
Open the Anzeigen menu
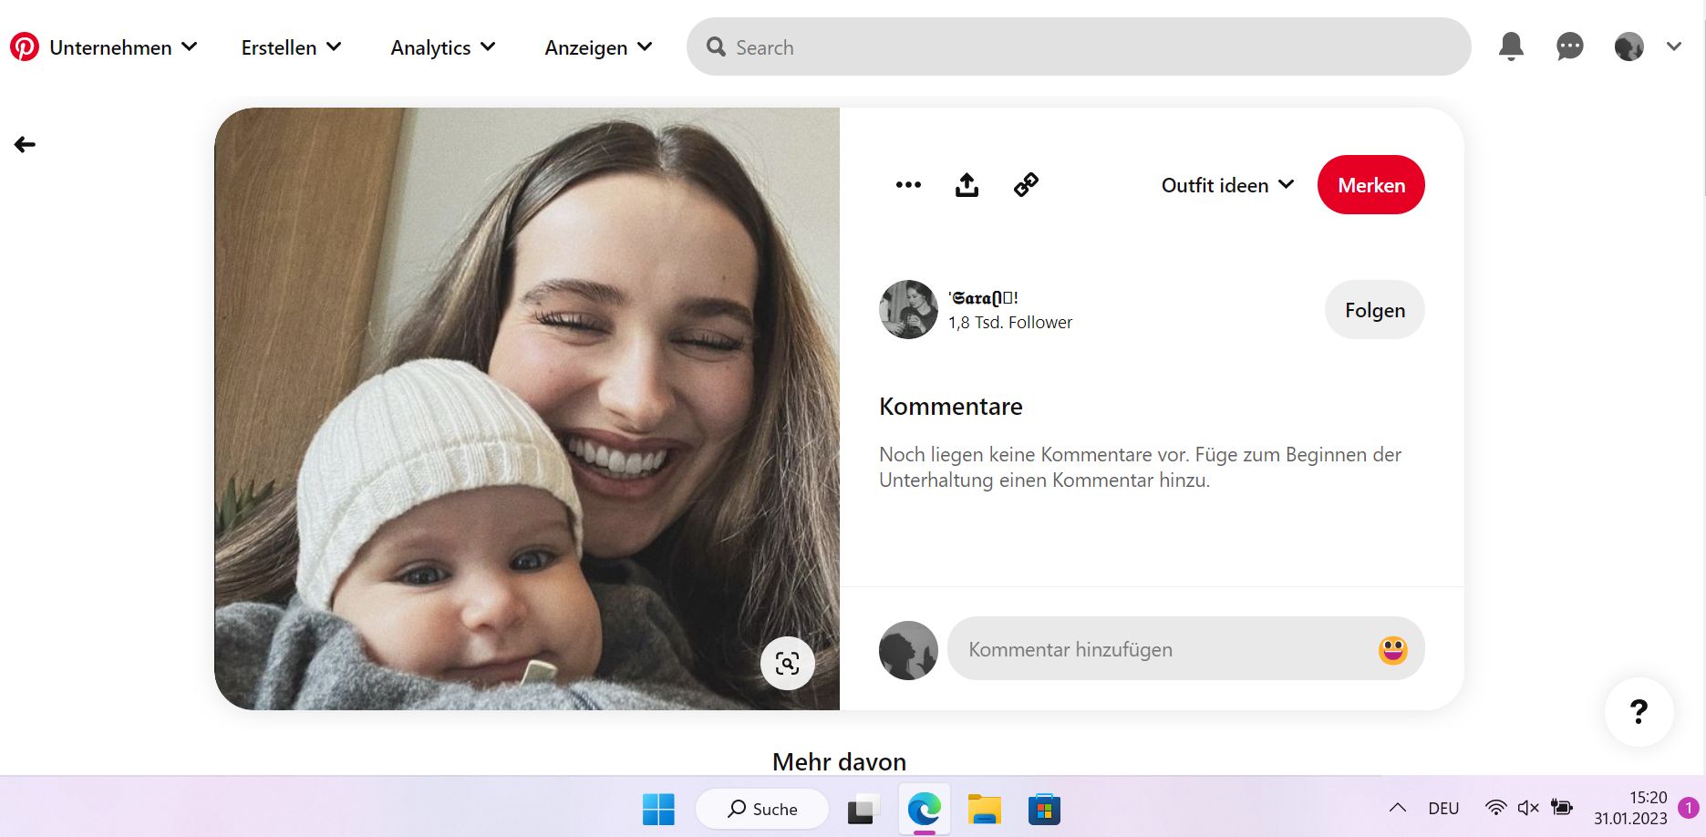coord(598,47)
